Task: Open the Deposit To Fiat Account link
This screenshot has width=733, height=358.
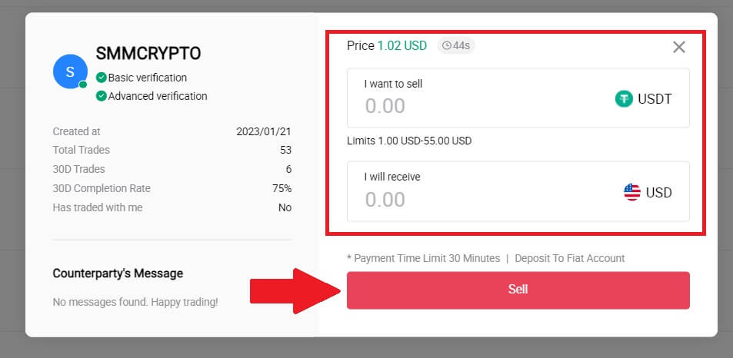Action: tap(569, 258)
